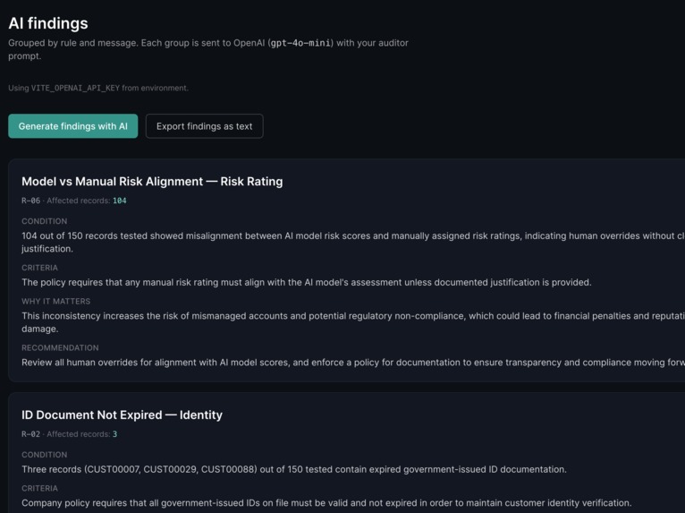Click 'Review all human overrides' recommendation text

(x=353, y=362)
